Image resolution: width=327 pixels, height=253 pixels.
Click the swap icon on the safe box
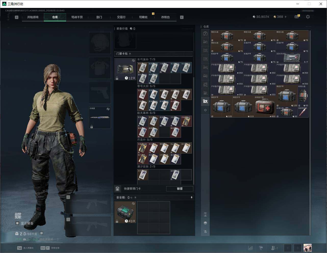coord(133,203)
